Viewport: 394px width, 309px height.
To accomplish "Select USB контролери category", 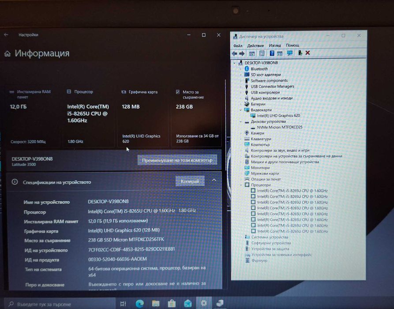I will pyautogui.click(x=265, y=92).
